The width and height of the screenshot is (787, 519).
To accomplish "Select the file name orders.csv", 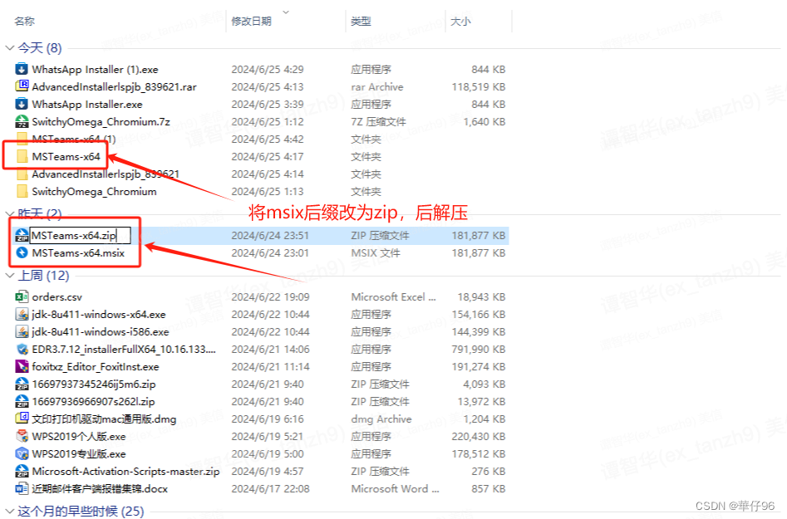I will point(57,296).
